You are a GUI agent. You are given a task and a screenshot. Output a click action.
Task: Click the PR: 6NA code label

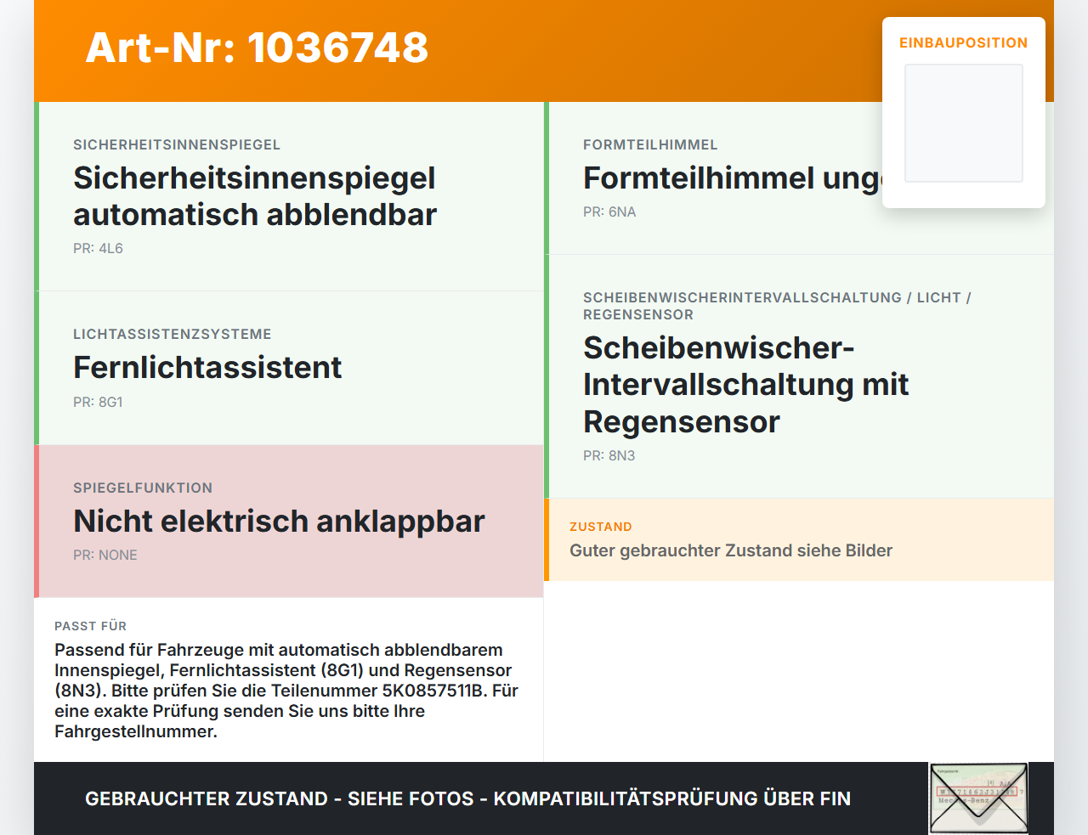(x=609, y=212)
